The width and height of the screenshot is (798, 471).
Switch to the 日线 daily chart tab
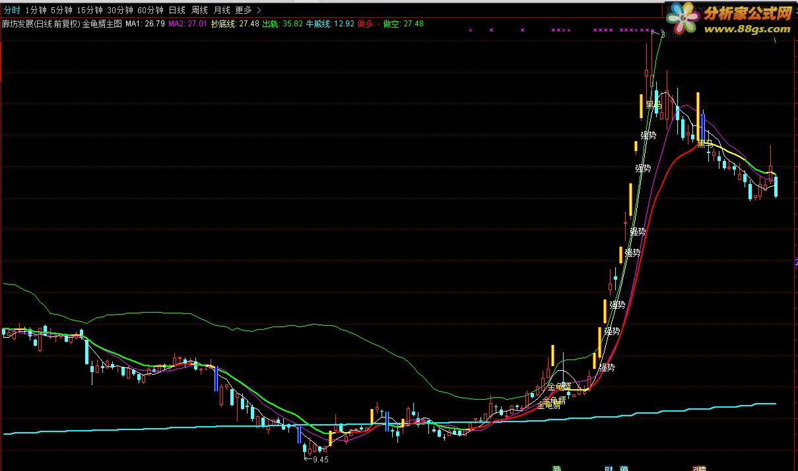(177, 11)
